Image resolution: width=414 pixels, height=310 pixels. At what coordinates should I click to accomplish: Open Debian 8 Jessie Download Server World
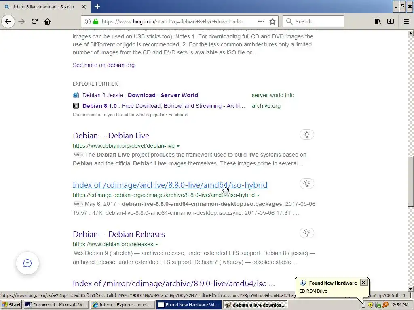140,95
